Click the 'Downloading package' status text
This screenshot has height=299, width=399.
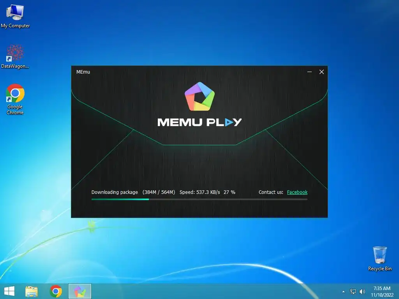click(x=115, y=192)
